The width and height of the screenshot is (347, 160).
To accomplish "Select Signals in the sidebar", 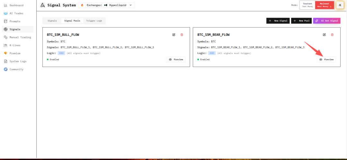I will 17,29.
